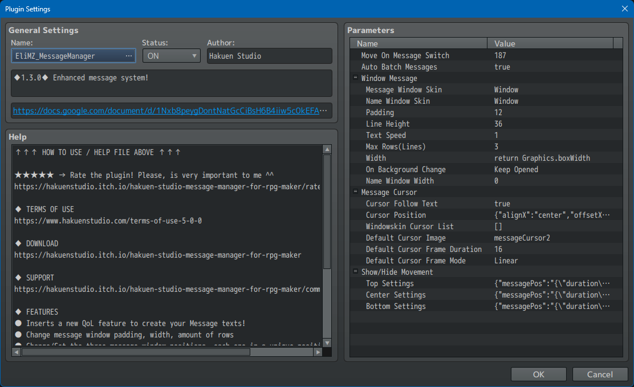This screenshot has height=387, width=634.
Task: Select the Center Settings parameter
Action: pyautogui.click(x=486, y=295)
